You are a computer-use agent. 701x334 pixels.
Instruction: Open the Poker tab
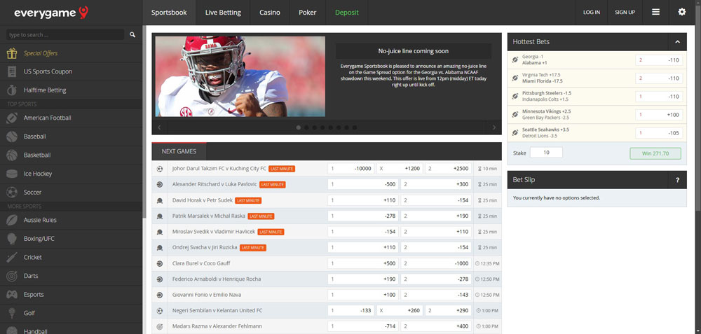click(x=308, y=13)
